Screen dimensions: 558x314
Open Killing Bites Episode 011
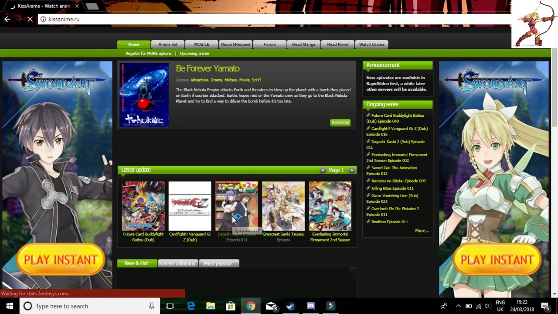392,188
